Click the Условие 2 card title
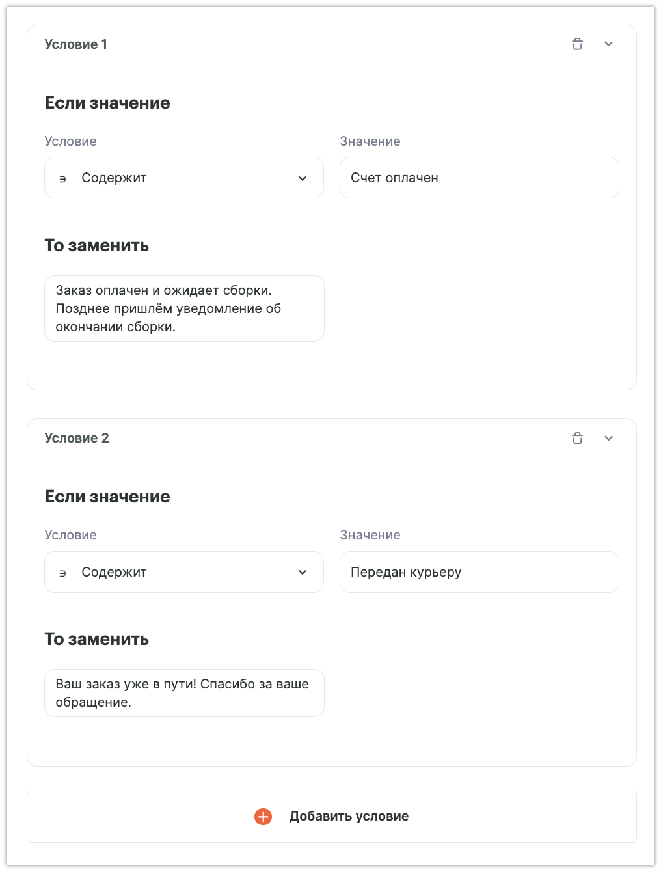Image resolution: width=661 pixels, height=872 pixels. coord(77,438)
